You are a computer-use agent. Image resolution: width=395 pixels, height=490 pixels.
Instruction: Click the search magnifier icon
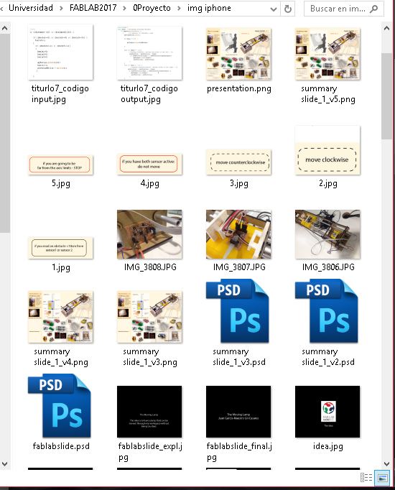[x=373, y=9]
